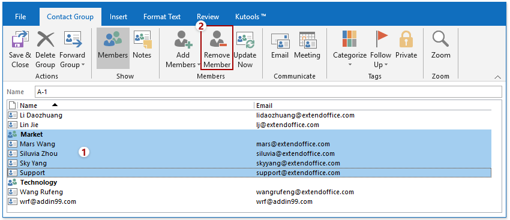Click Delete Group X icon
The height and width of the screenshot is (220, 510).
coord(45,39)
